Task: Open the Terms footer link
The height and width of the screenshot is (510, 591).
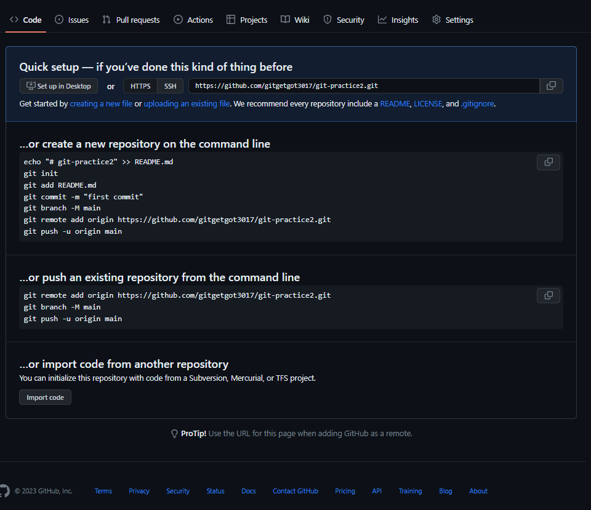Action: point(103,491)
